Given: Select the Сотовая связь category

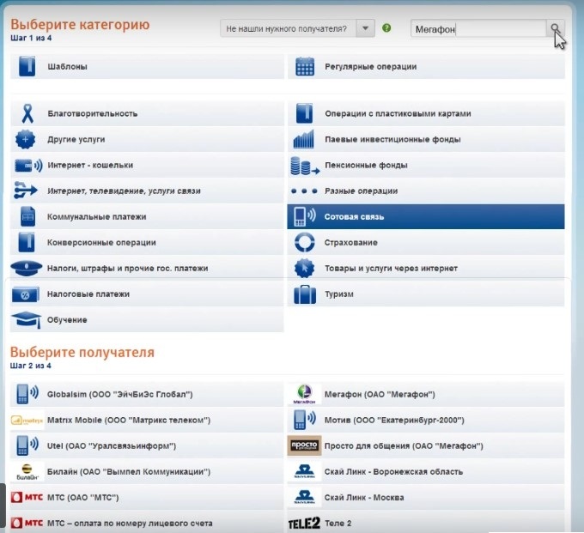Looking at the screenshot, I should 426,216.
